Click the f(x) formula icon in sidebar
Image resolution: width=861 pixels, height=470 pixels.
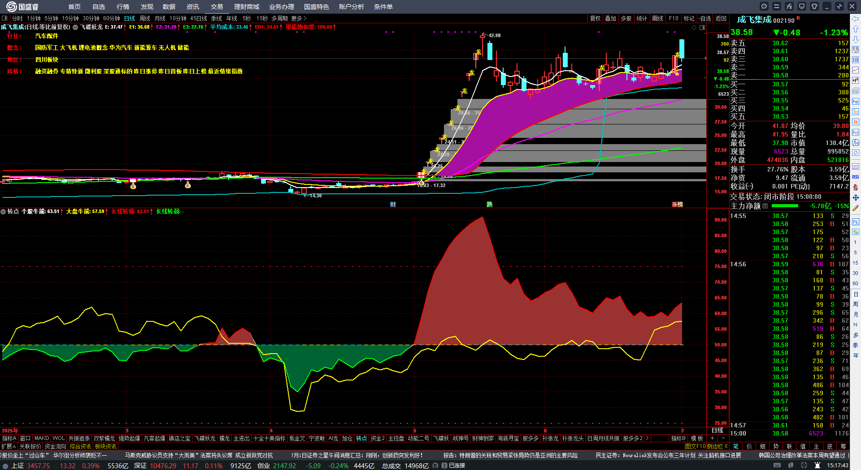(x=856, y=143)
